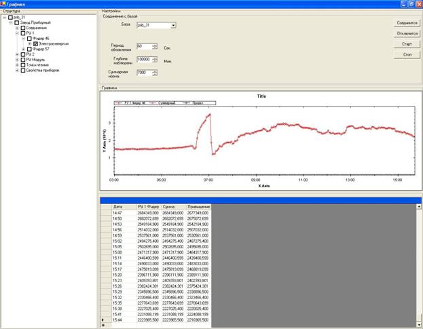Click the Предел legend entry
Viewport: 423px width, 329px height.
194,103
